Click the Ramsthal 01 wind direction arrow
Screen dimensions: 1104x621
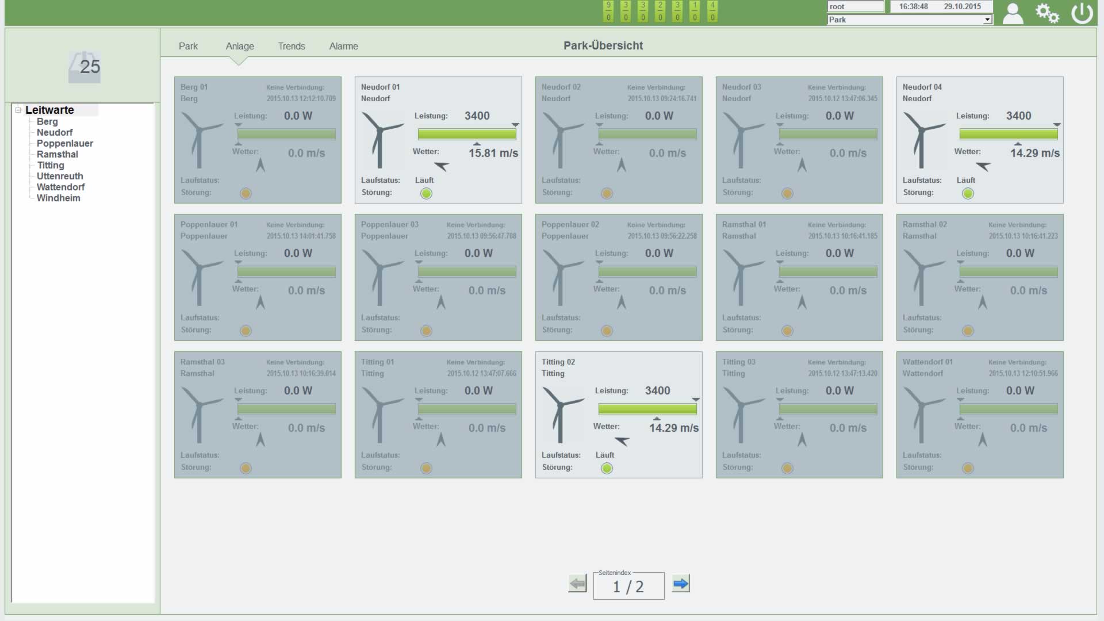[x=802, y=302]
